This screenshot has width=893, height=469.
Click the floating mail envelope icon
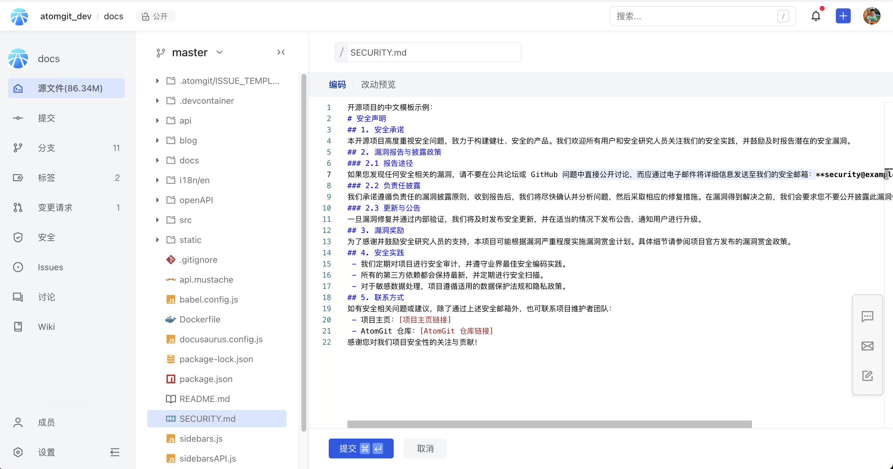[x=867, y=346]
